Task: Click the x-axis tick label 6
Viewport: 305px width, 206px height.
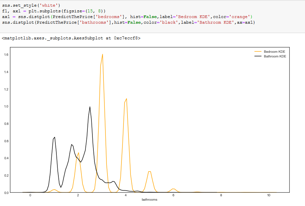Action: (x=173, y=195)
